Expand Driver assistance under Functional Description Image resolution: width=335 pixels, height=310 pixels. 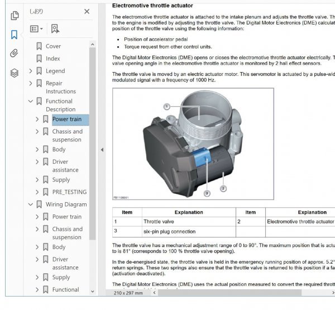(x=37, y=162)
